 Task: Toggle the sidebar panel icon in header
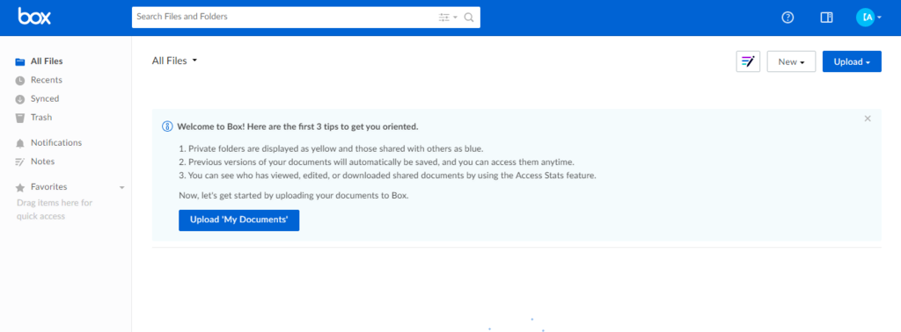point(827,18)
